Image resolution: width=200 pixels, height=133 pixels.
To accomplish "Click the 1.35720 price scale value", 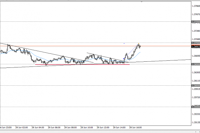I will [x=196, y=97].
